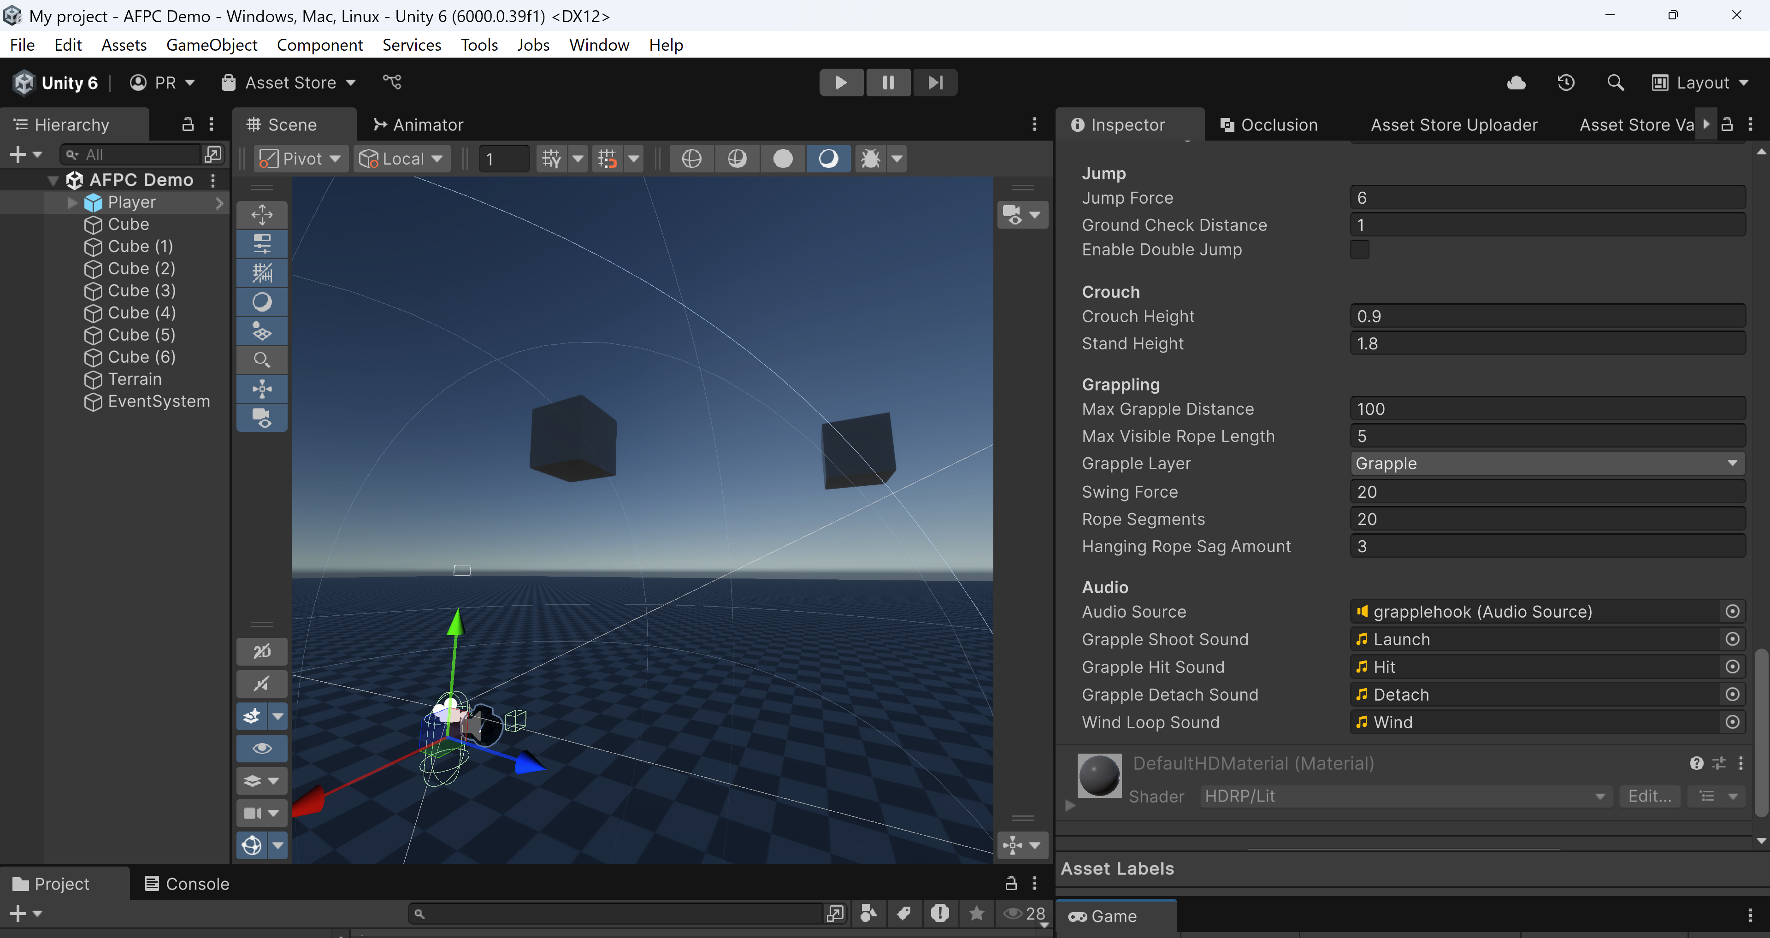Click the search by label tag icon
Viewport: 1770px width, 938px height.
point(904,913)
